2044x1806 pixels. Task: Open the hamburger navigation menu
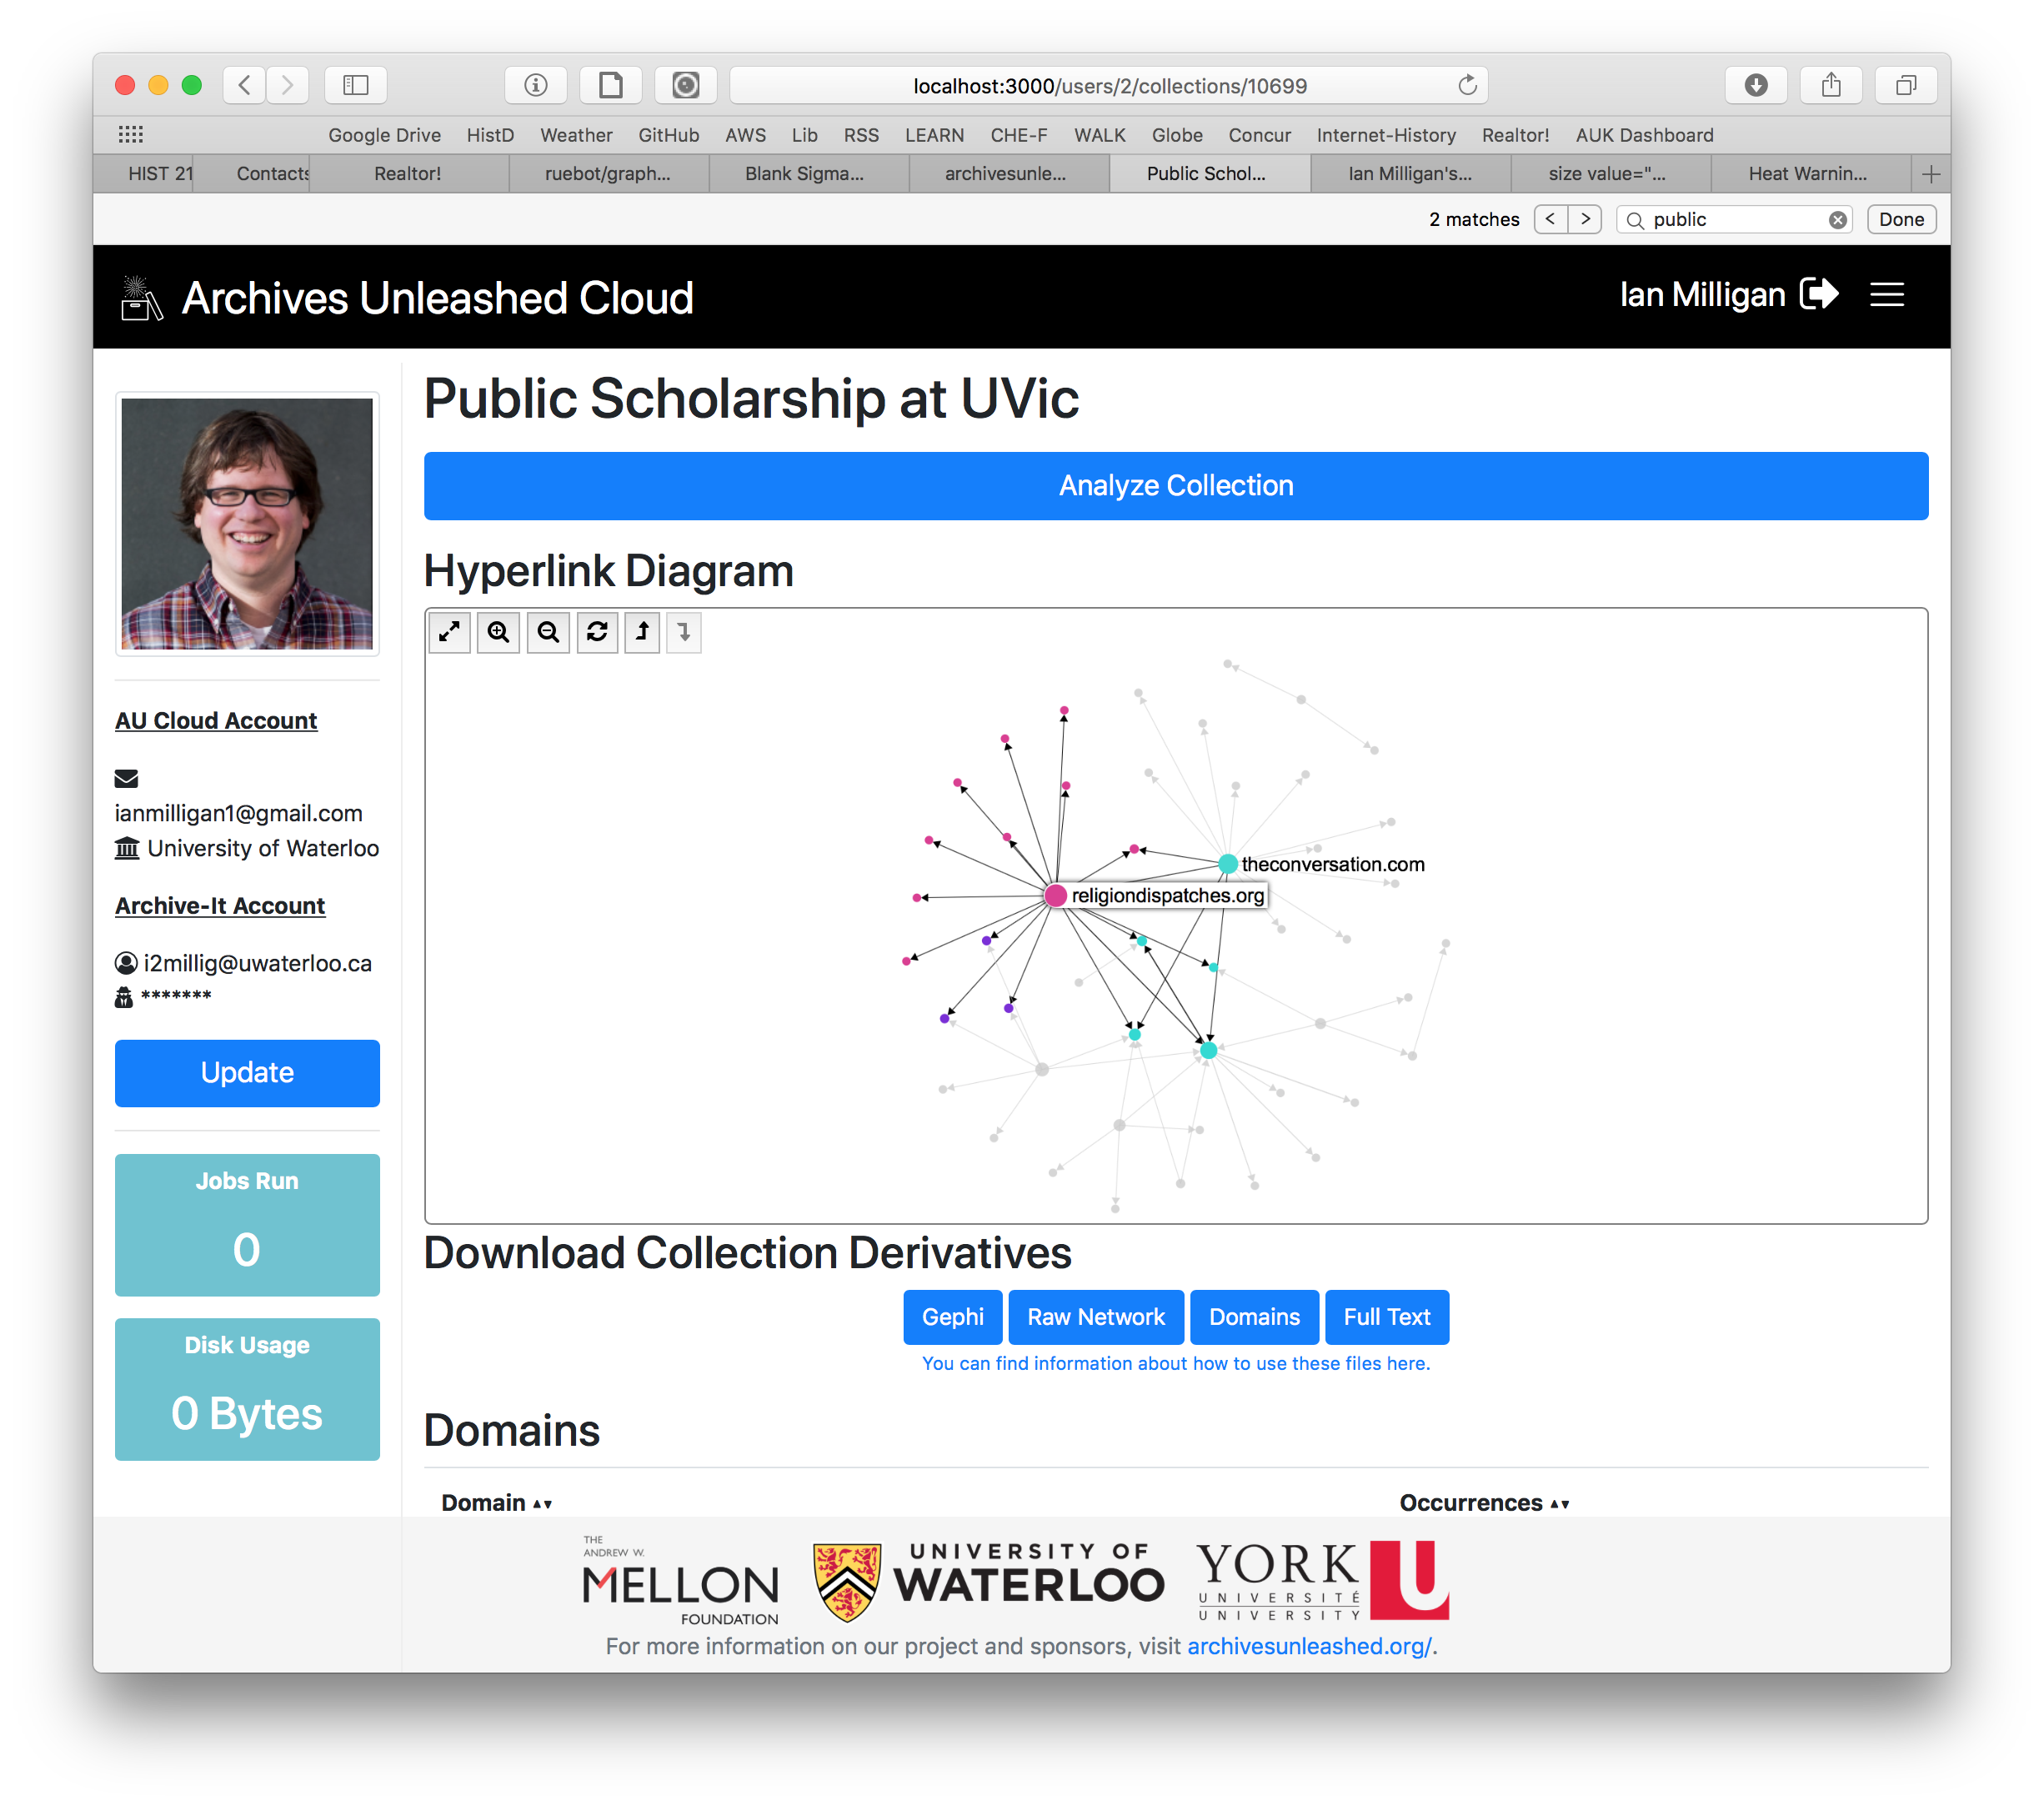1887,295
